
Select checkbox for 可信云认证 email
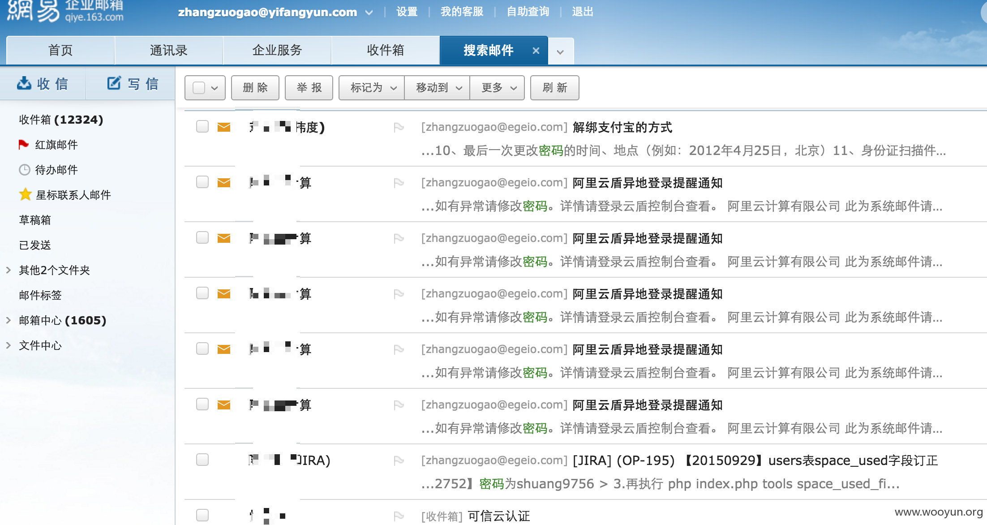point(202,515)
